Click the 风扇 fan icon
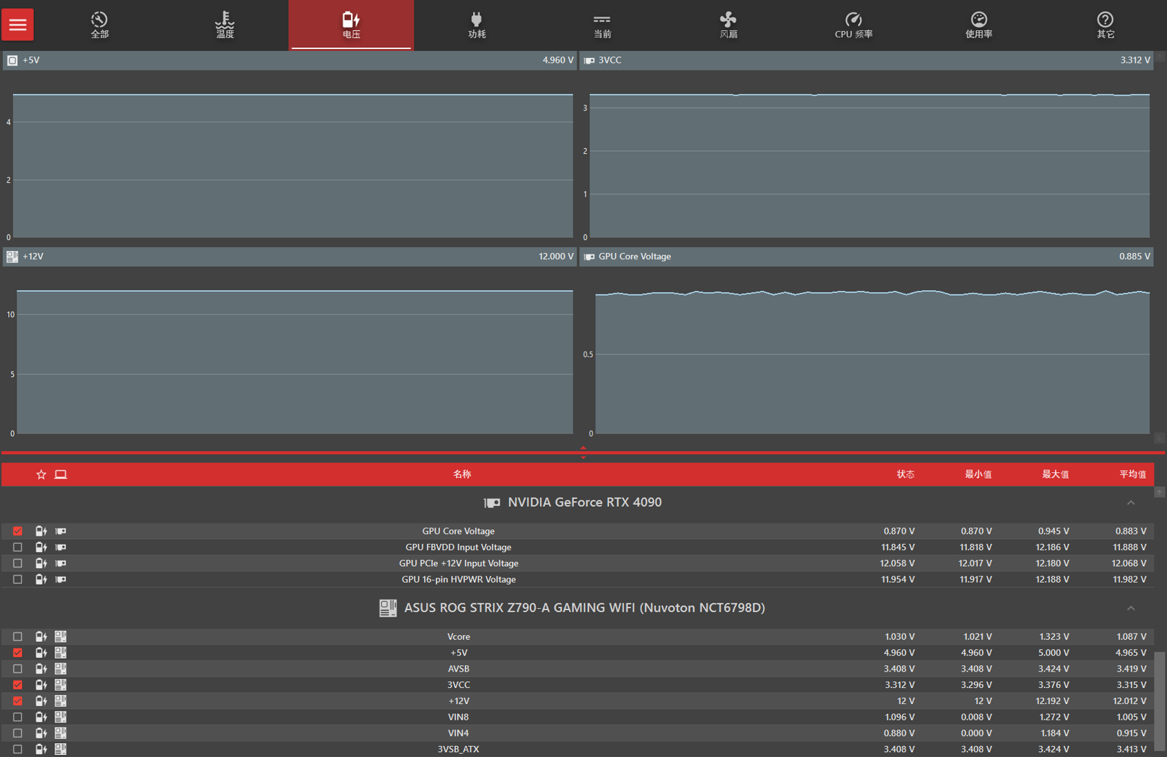The width and height of the screenshot is (1167, 757). click(x=728, y=20)
